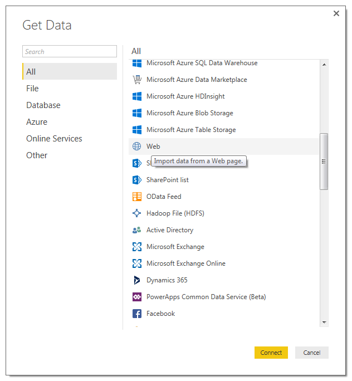Select the All category
The height and width of the screenshot is (381, 352).
pos(70,71)
